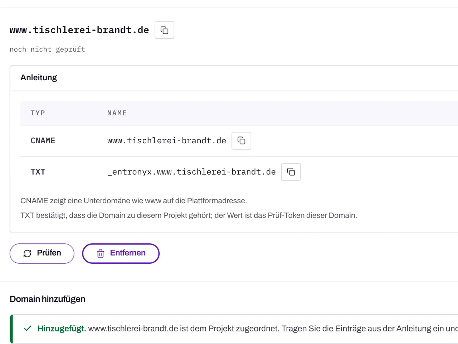Screen dimensions: 458x344
Task: Select the CNAME type cell
Action: (x=43, y=141)
